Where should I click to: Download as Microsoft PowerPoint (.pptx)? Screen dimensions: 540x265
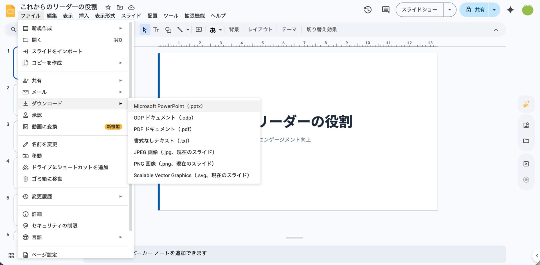point(168,106)
